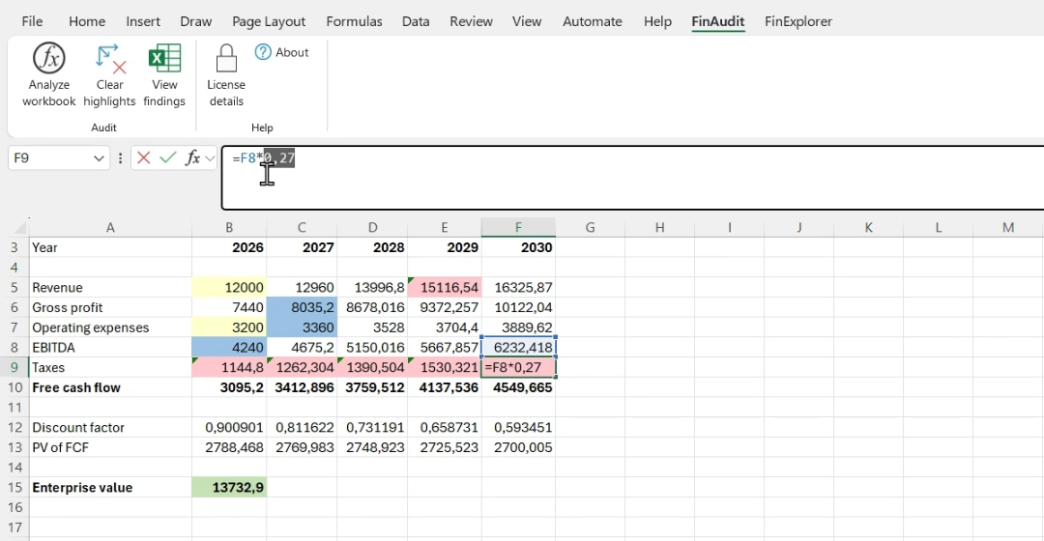Image resolution: width=1044 pixels, height=541 pixels.
Task: Select yellow Revenue cell 12000
Action: click(x=229, y=288)
